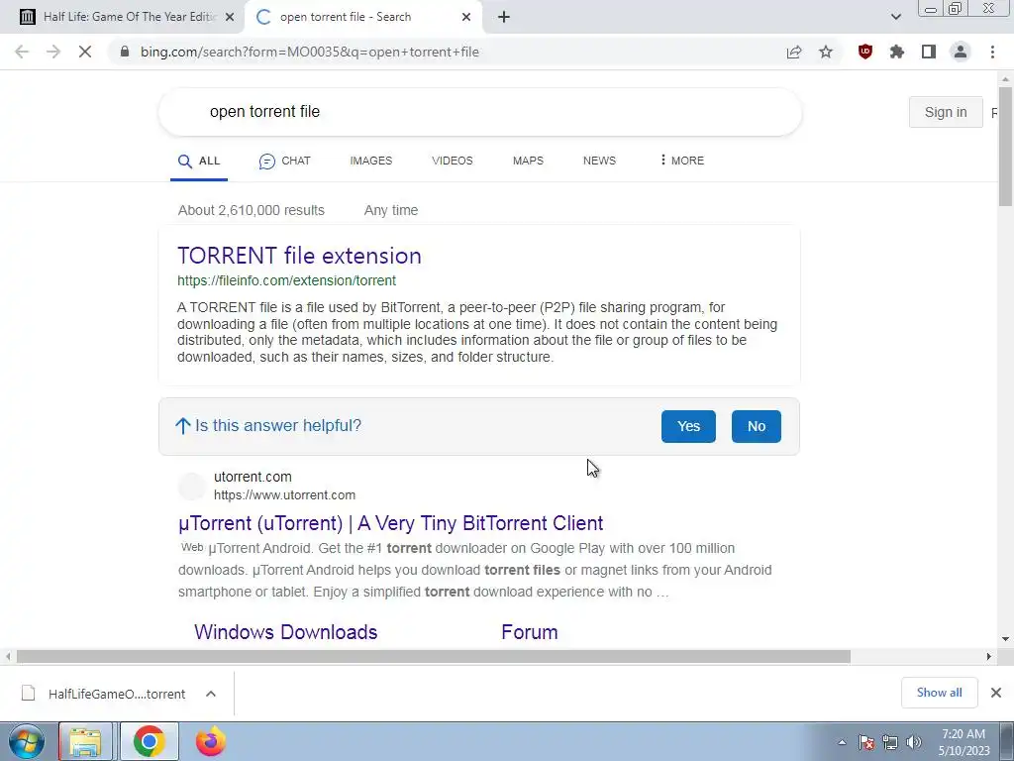Close the downloads bar
The width and height of the screenshot is (1014, 761).
[x=996, y=693]
